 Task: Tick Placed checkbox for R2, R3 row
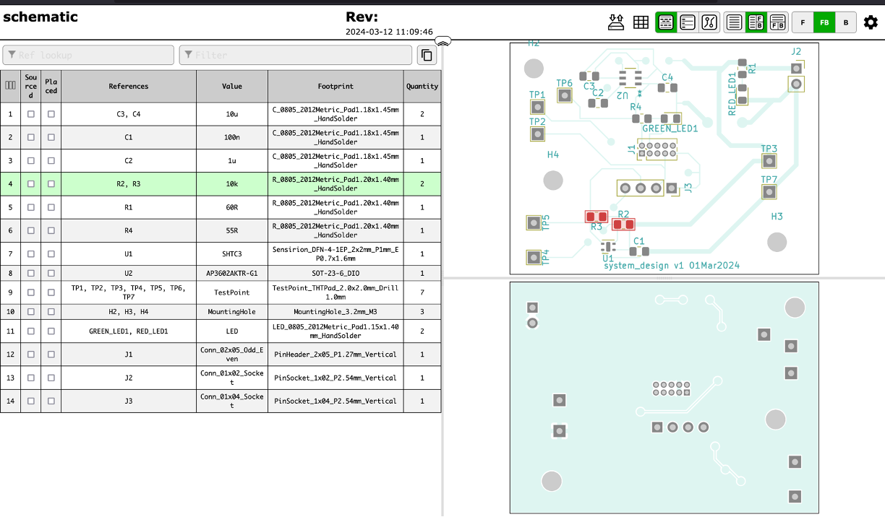(51, 184)
